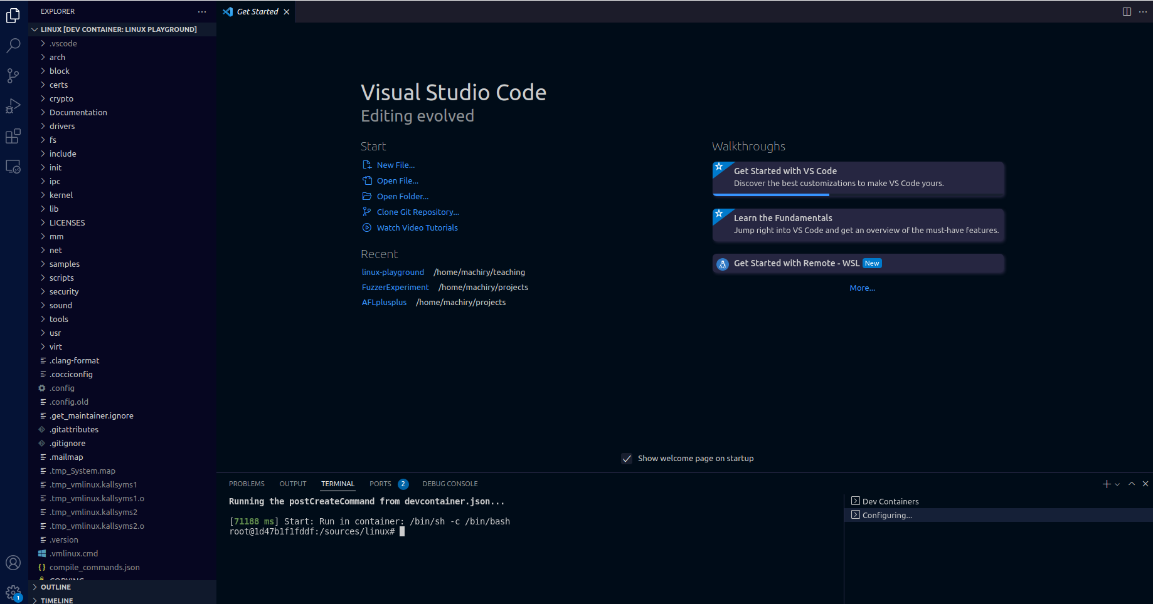
Task: Open recent FuzzerExperiment project
Action: pyautogui.click(x=395, y=287)
